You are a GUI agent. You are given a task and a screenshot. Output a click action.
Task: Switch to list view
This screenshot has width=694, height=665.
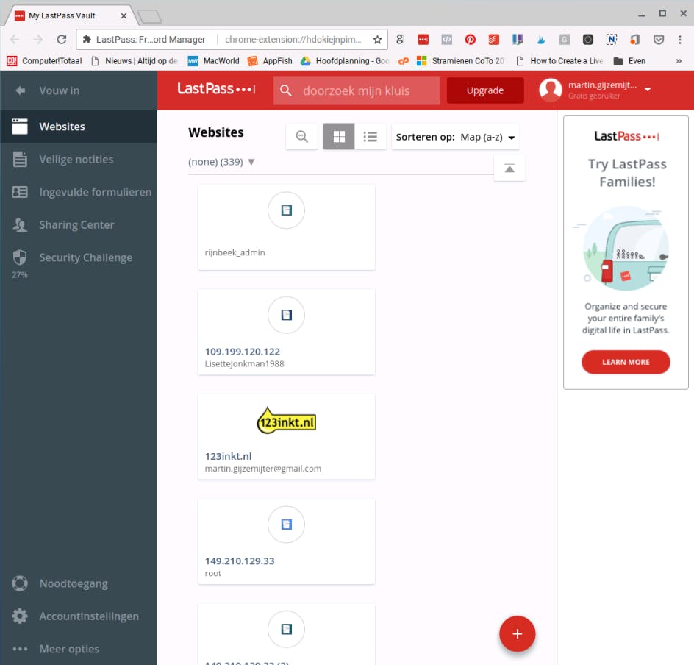pyautogui.click(x=370, y=136)
